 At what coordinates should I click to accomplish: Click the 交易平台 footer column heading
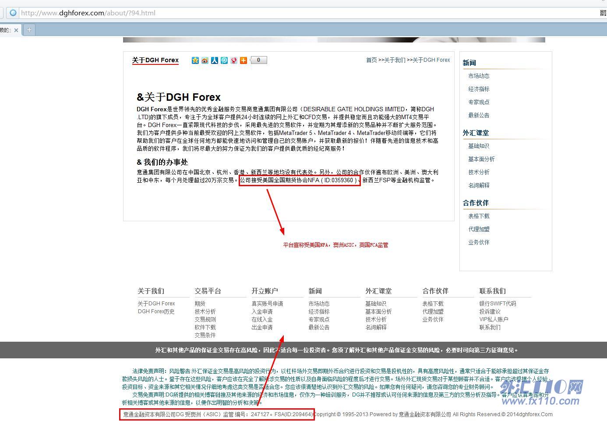pyautogui.click(x=208, y=291)
